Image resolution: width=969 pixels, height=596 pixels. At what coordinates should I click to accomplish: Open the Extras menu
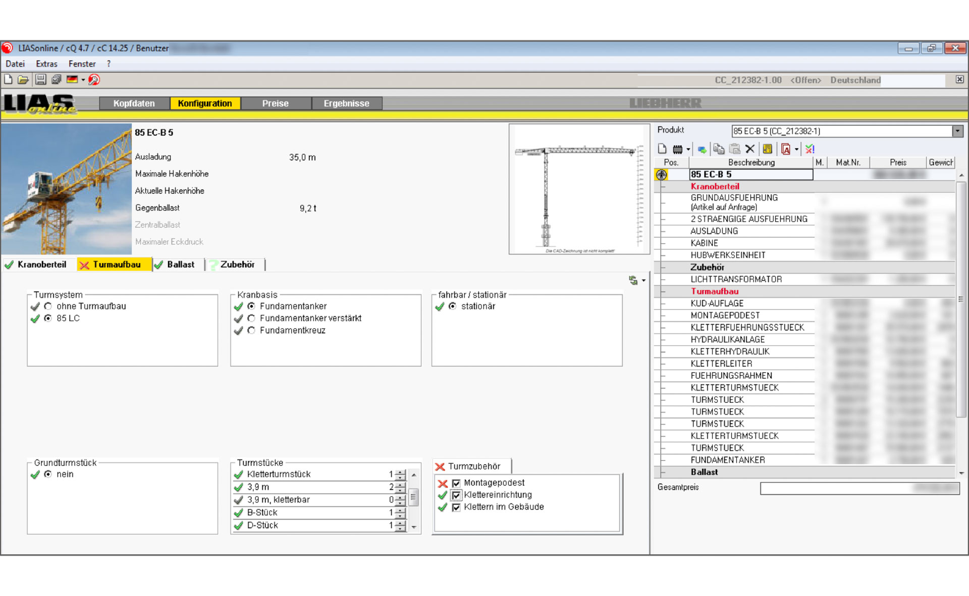click(x=46, y=64)
